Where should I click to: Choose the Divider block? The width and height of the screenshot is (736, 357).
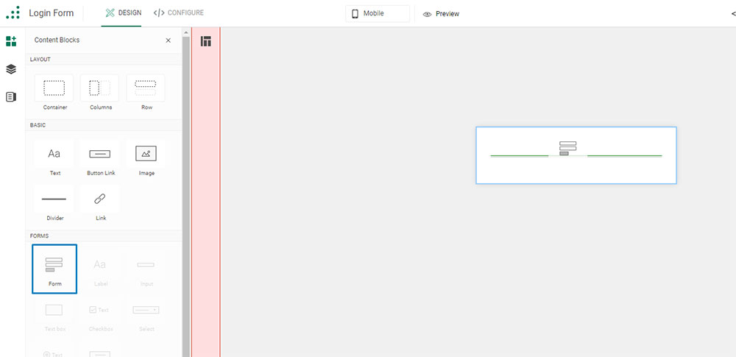point(54,203)
